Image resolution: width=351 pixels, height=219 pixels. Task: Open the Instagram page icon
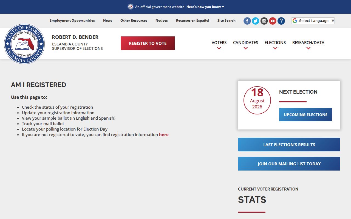pyautogui.click(x=264, y=21)
